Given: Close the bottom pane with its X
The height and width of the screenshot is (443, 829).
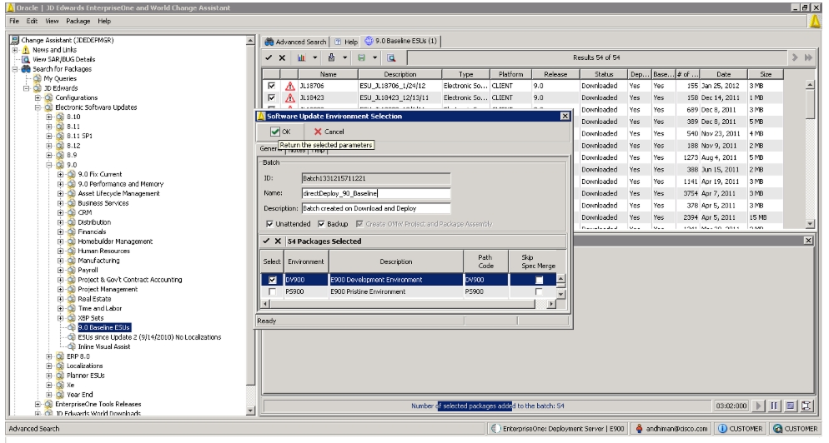Looking at the screenshot, I should [x=808, y=241].
